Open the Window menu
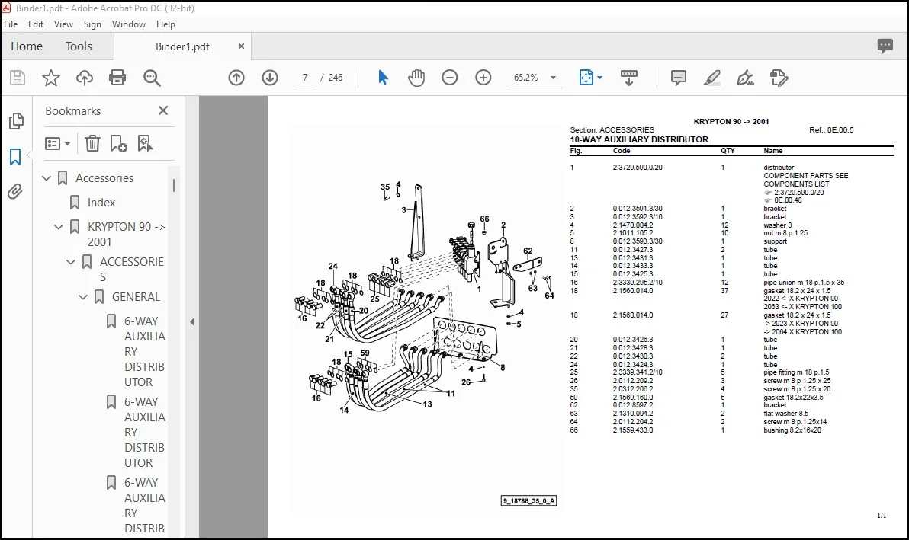Screen dimensions: 909x540 pyautogui.click(x=129, y=24)
